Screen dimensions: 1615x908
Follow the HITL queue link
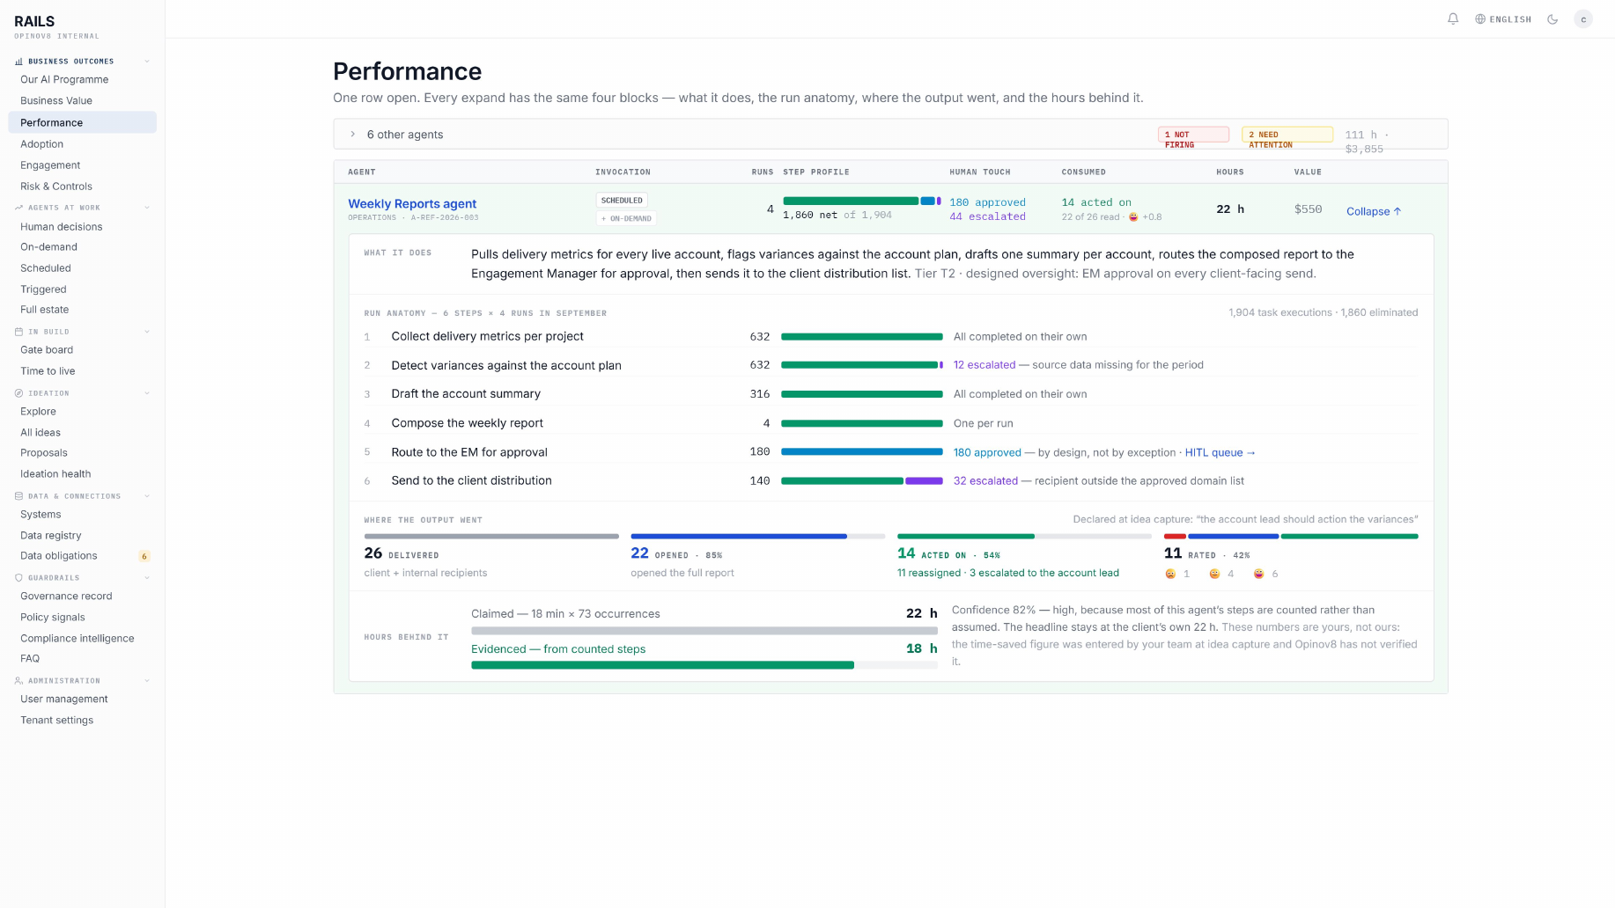click(1220, 452)
